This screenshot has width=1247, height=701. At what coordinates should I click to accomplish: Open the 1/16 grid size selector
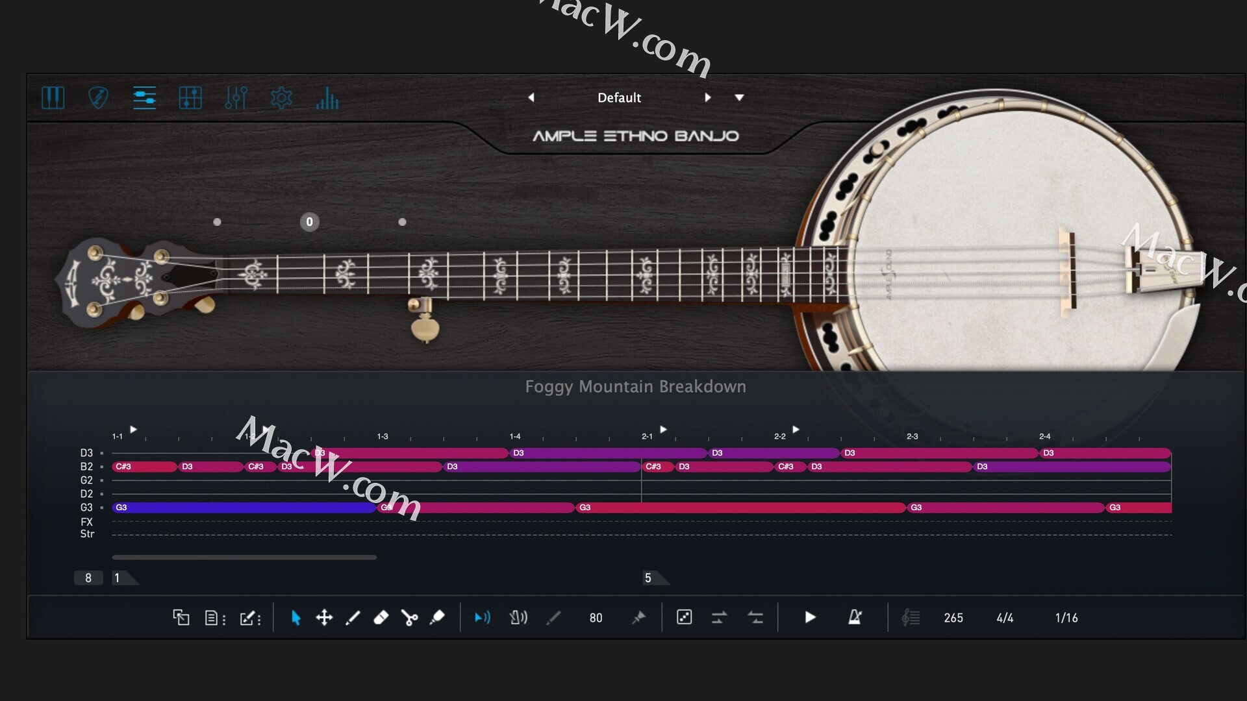point(1066,618)
